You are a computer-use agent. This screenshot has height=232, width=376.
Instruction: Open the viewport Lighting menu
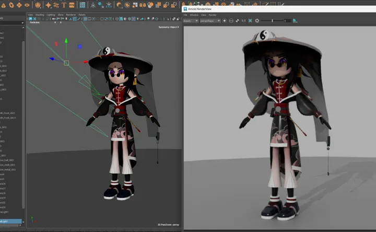51,15
